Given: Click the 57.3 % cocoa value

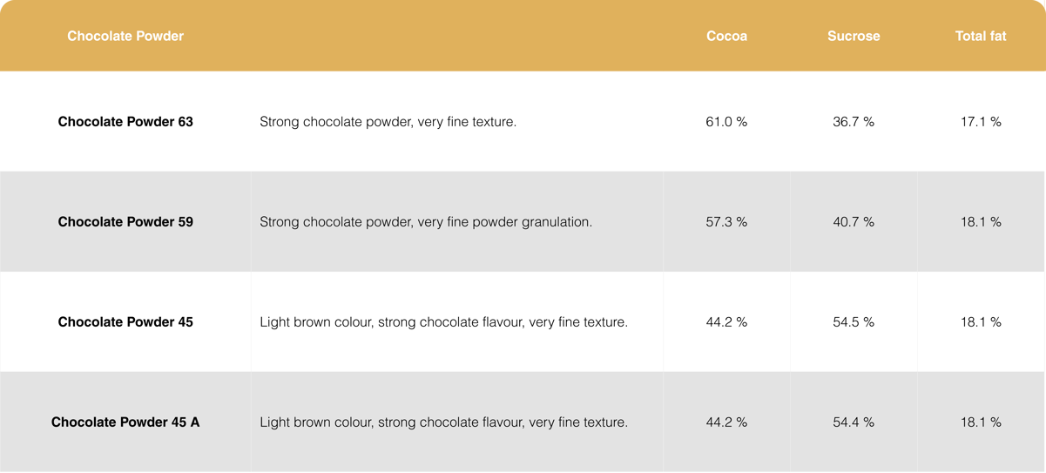Looking at the screenshot, I should 726,222.
